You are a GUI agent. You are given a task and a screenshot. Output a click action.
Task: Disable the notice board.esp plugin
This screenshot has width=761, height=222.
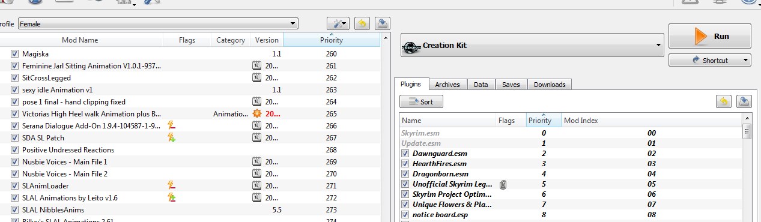click(x=405, y=215)
